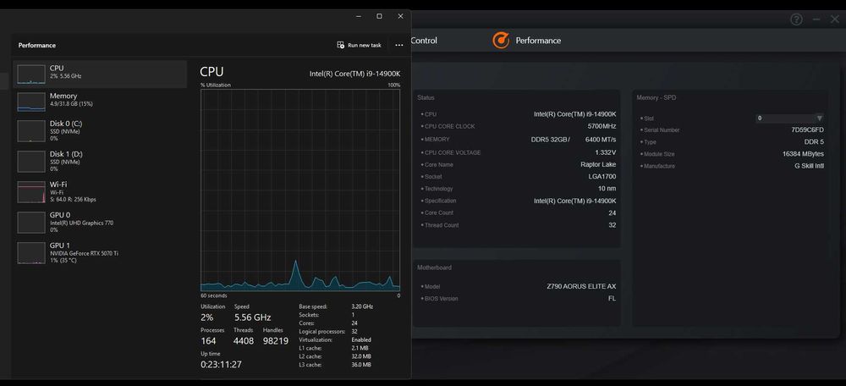Viewport: 846px width, 386px height.
Task: Click L3 cache 36.0 MB value
Action: (361, 365)
